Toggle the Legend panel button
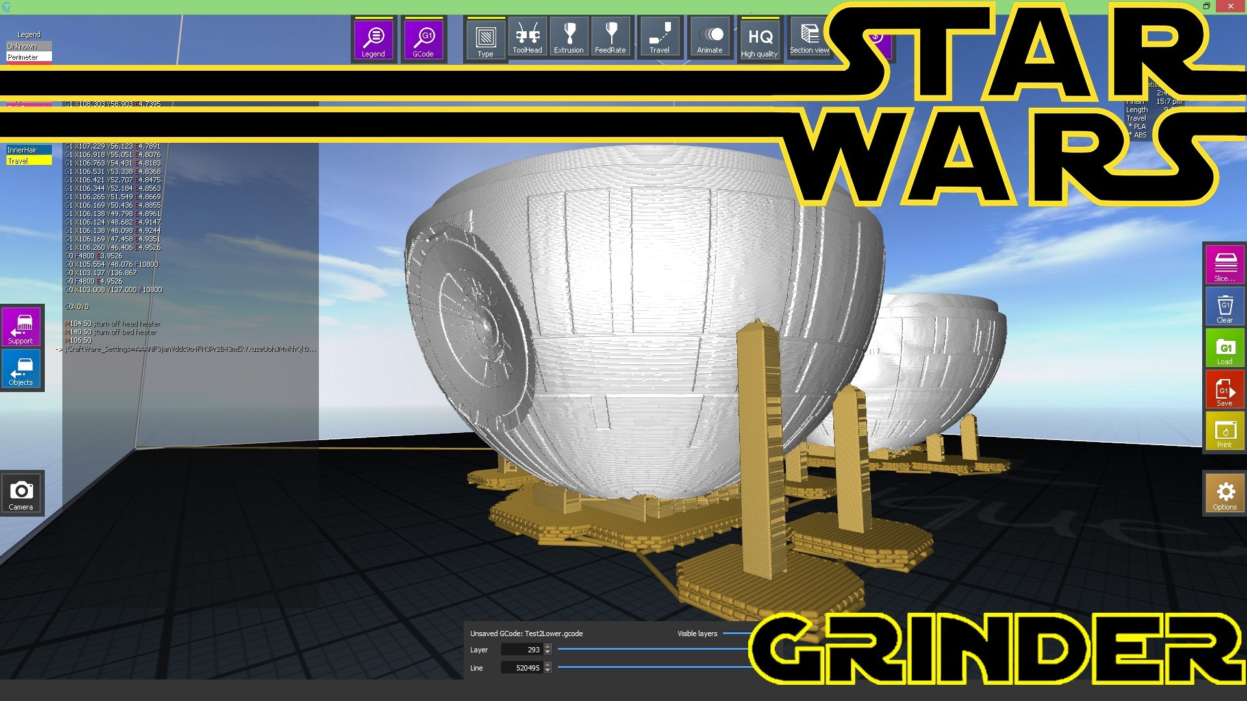 [x=373, y=39]
